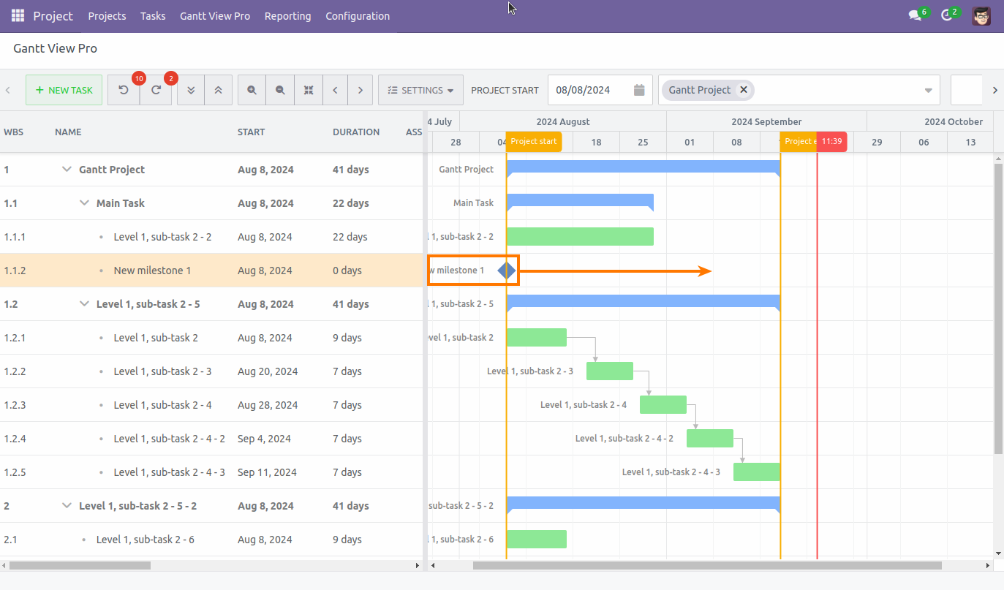Open the Reporting menu
1004x590 pixels.
tap(287, 15)
